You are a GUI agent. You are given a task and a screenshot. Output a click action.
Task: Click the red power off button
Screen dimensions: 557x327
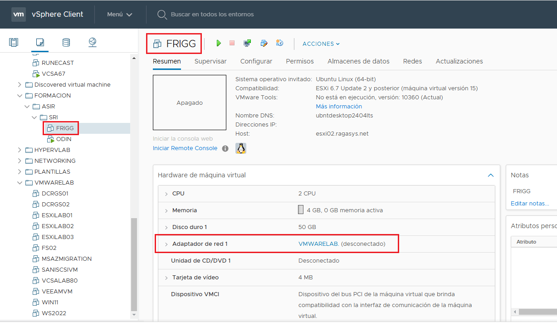[x=232, y=43]
